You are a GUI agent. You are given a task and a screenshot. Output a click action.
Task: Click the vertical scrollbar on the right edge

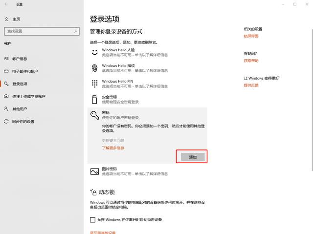point(312,100)
